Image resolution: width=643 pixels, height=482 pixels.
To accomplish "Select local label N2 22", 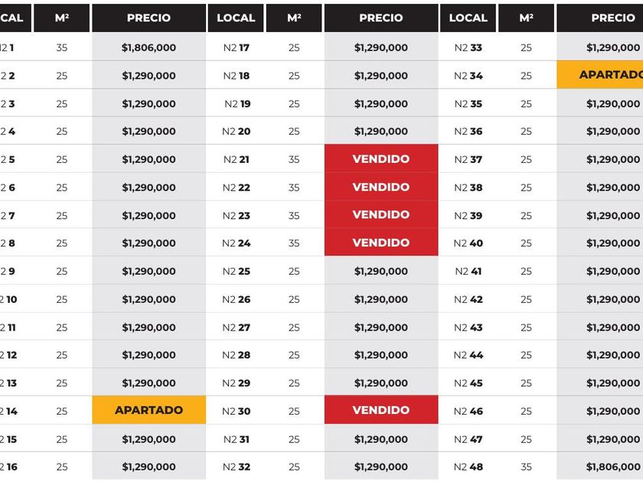I will click(x=236, y=187).
